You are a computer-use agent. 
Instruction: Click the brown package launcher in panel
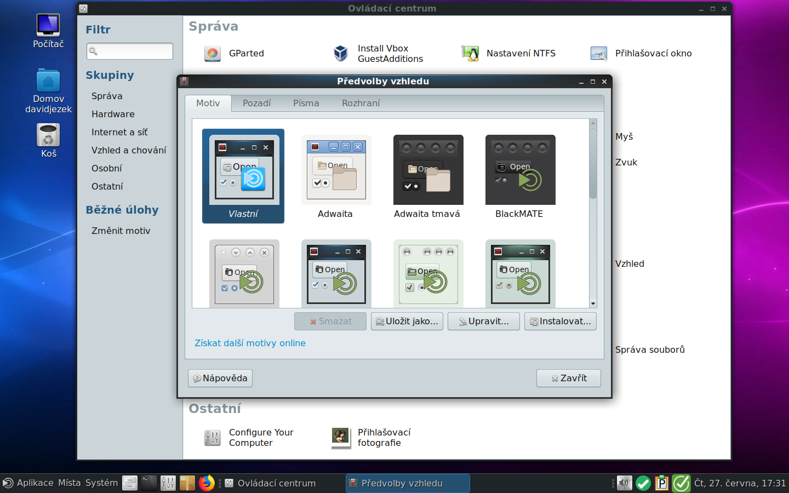[187, 483]
